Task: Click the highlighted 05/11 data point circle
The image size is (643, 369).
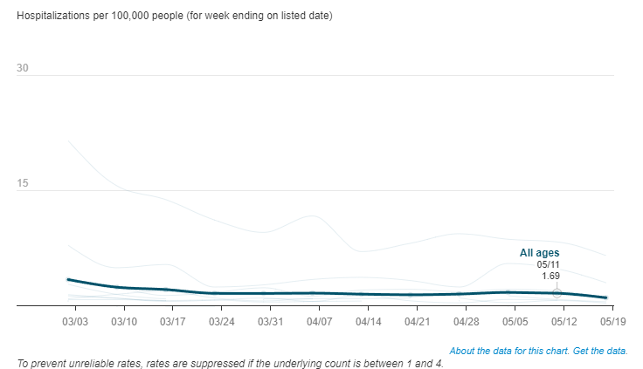Action: (557, 293)
